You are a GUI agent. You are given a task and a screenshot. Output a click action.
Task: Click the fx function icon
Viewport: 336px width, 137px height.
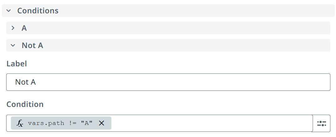[x=20, y=123]
